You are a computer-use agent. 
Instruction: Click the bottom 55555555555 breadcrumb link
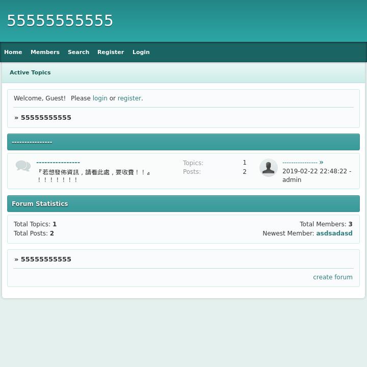(x=46, y=259)
